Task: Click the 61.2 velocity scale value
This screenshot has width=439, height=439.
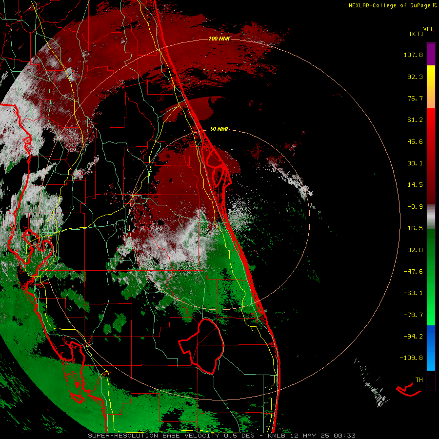Action: 415,120
